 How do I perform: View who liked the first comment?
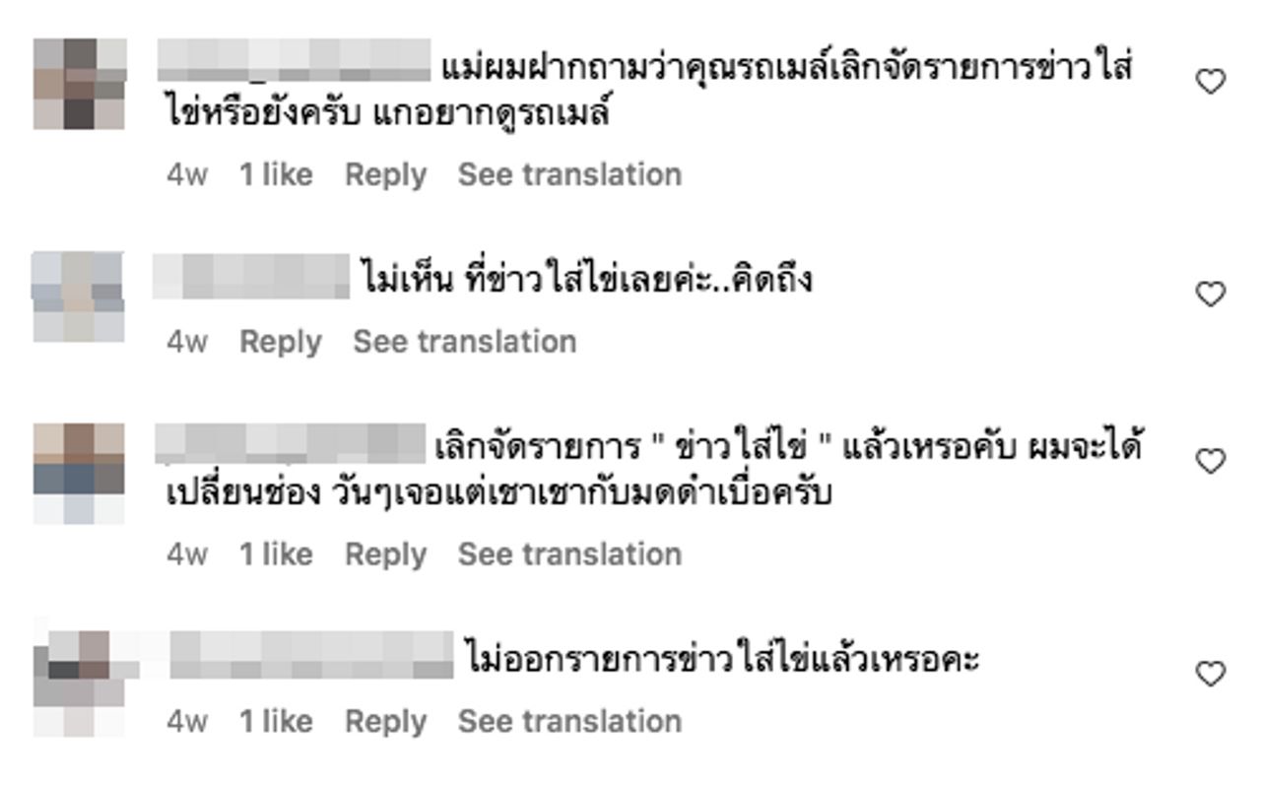pyautogui.click(x=276, y=174)
